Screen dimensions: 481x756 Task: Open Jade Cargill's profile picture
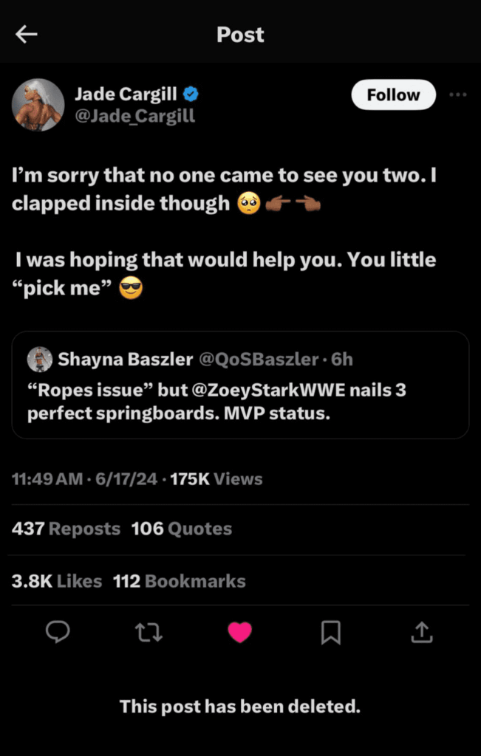click(38, 104)
